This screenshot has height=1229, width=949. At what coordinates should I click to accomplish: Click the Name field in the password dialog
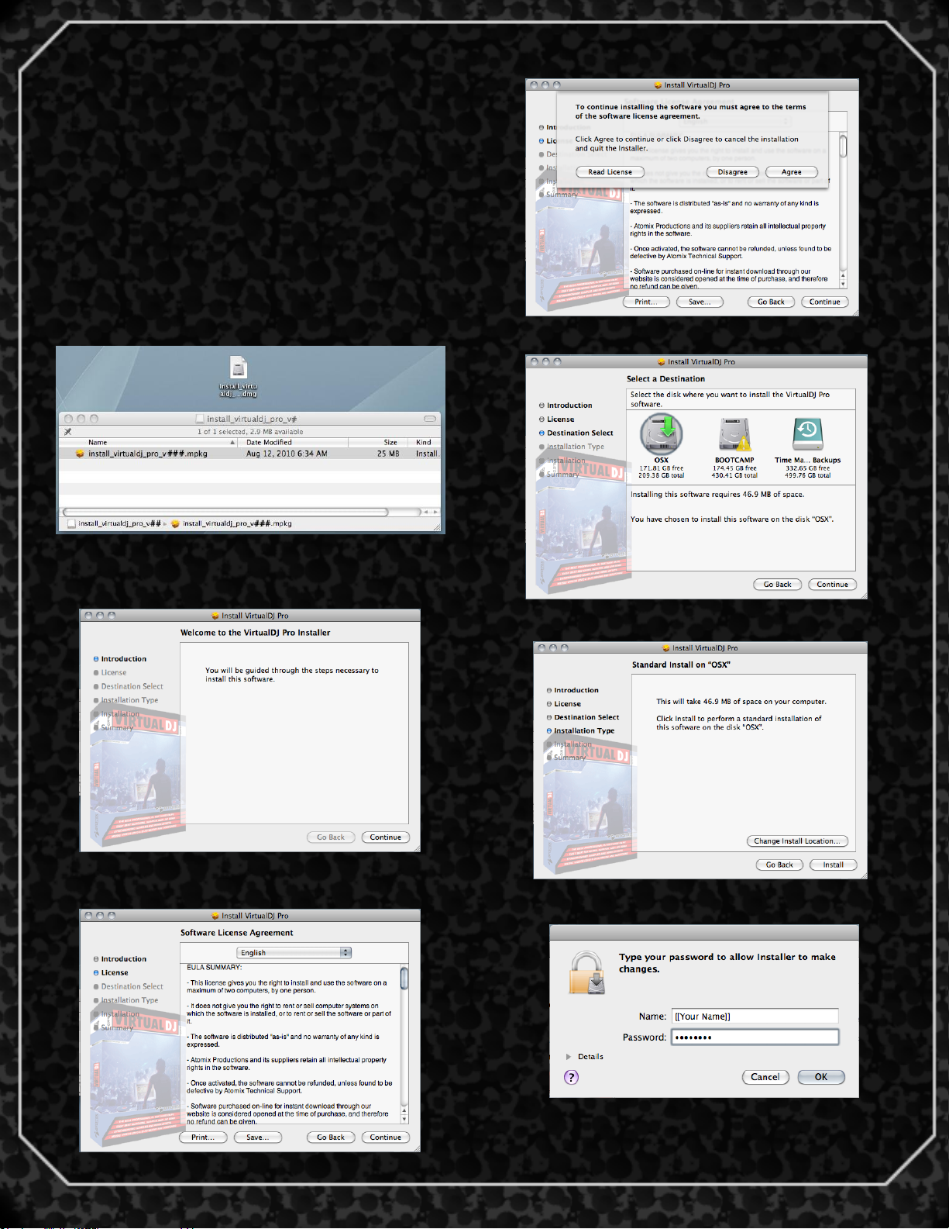755,1017
